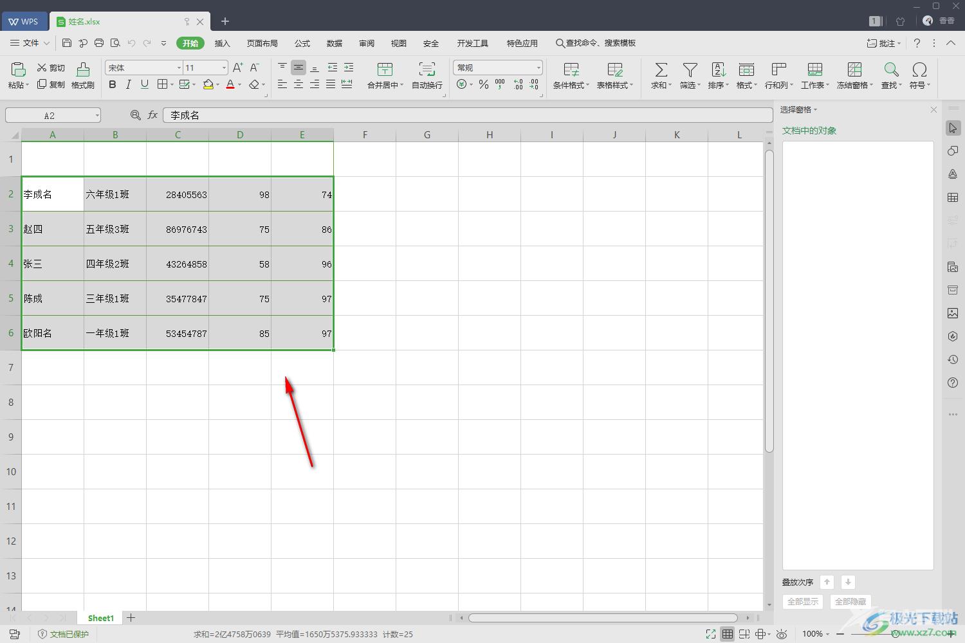Align text center horizontally

point(299,84)
